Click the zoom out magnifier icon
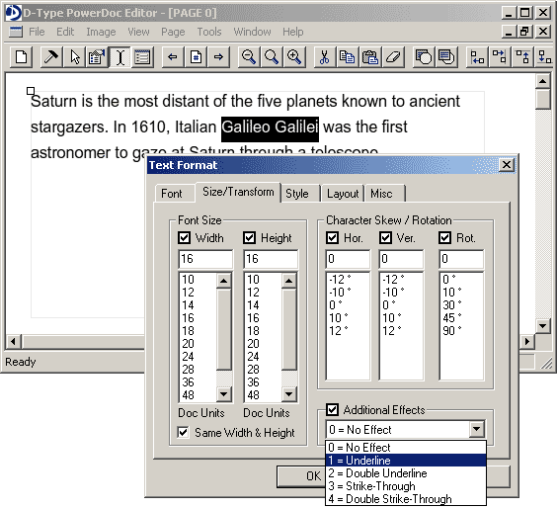The image size is (557, 508). (249, 57)
